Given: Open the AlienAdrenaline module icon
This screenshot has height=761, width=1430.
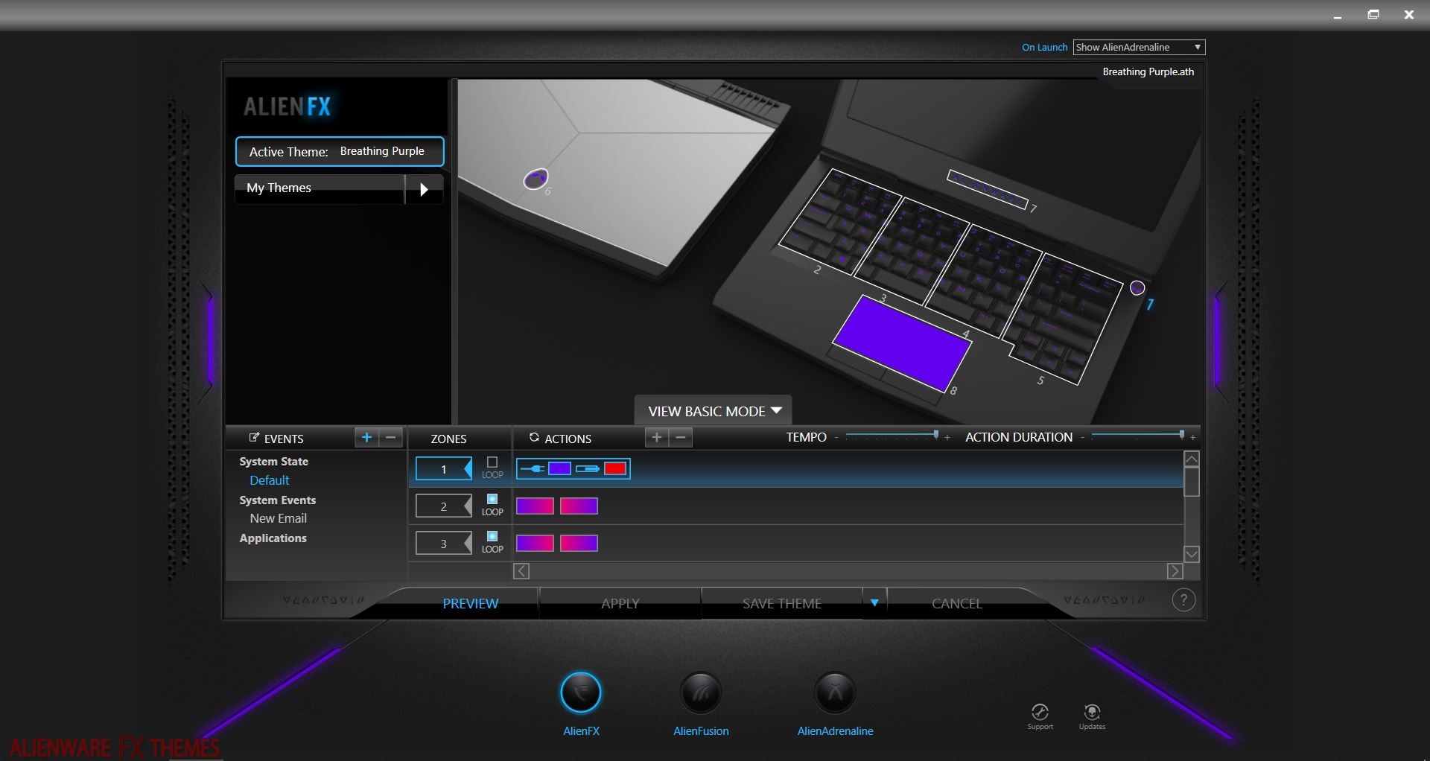Looking at the screenshot, I should tap(835, 692).
